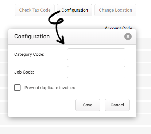Open the Check Tax Code button
151x134 pixels.
(x=35, y=10)
